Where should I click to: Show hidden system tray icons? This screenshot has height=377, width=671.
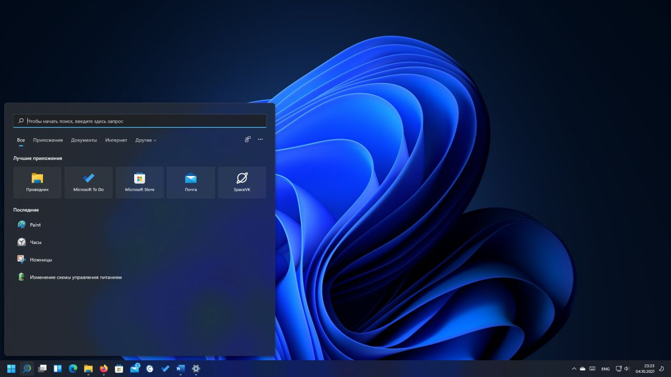click(573, 369)
